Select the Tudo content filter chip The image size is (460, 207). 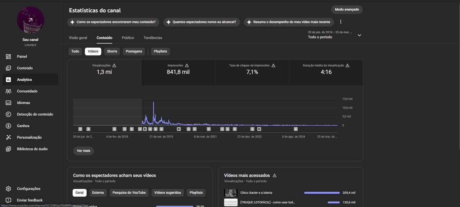(x=75, y=51)
